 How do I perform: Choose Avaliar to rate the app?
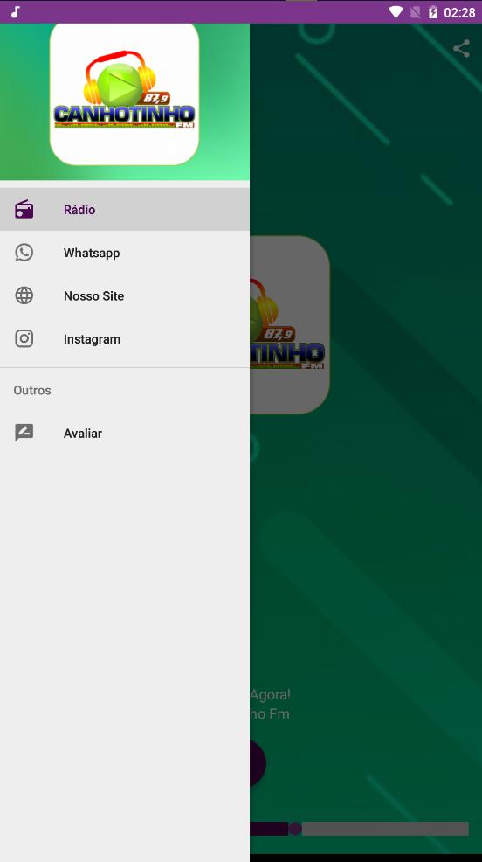[125, 434]
